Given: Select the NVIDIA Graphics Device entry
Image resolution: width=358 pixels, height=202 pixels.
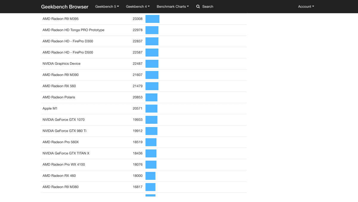Looking at the screenshot, I should click(x=61, y=64).
